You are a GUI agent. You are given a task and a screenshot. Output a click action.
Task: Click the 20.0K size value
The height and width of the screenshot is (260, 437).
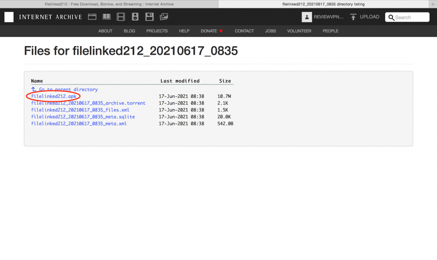[224, 117]
